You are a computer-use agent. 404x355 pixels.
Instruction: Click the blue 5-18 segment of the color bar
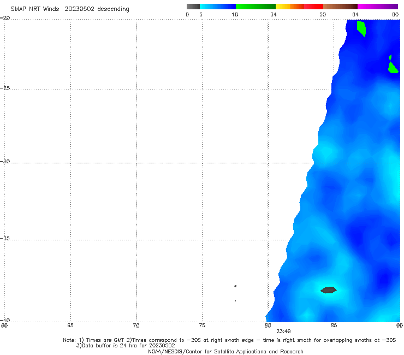tap(218, 7)
